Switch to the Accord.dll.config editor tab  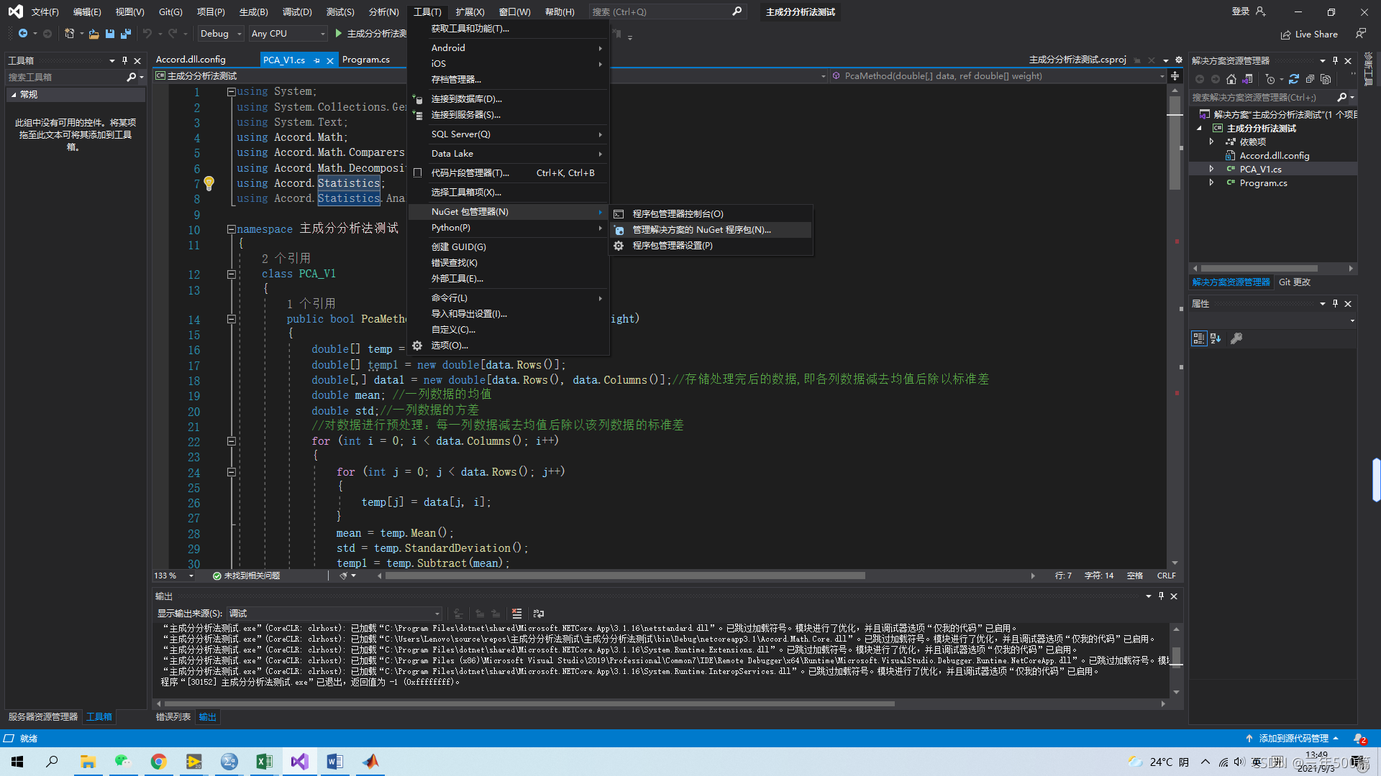pos(191,60)
